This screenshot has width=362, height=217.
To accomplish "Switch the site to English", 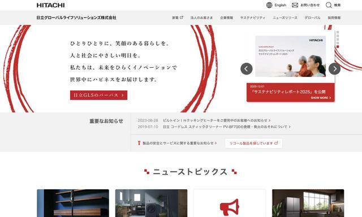I will pyautogui.click(x=281, y=5).
